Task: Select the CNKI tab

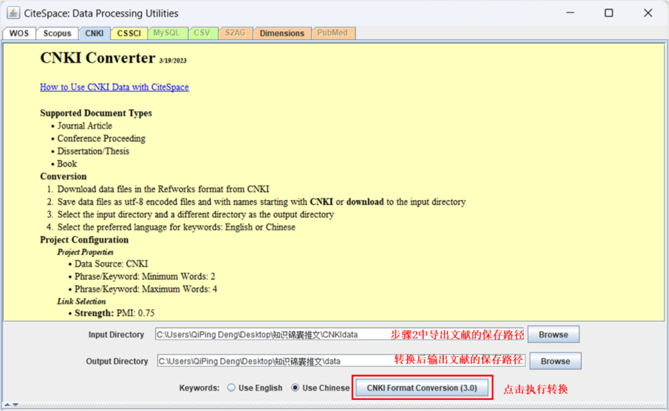Action: coord(94,33)
